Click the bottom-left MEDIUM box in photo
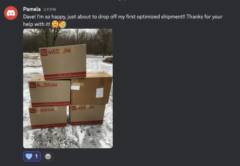The height and width of the screenshot is (166, 240). click(48, 117)
